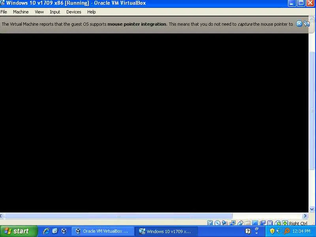Click the network adapter status icon
316x237 pixels.
tap(232, 223)
